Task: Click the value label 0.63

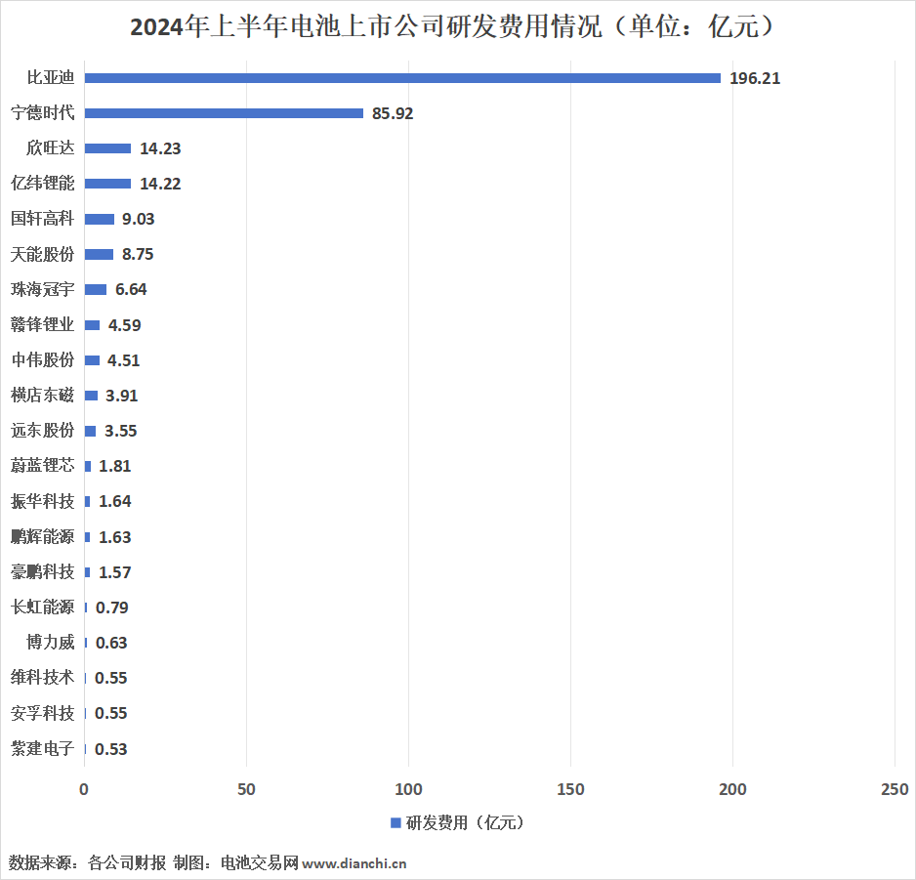Action: click(111, 643)
